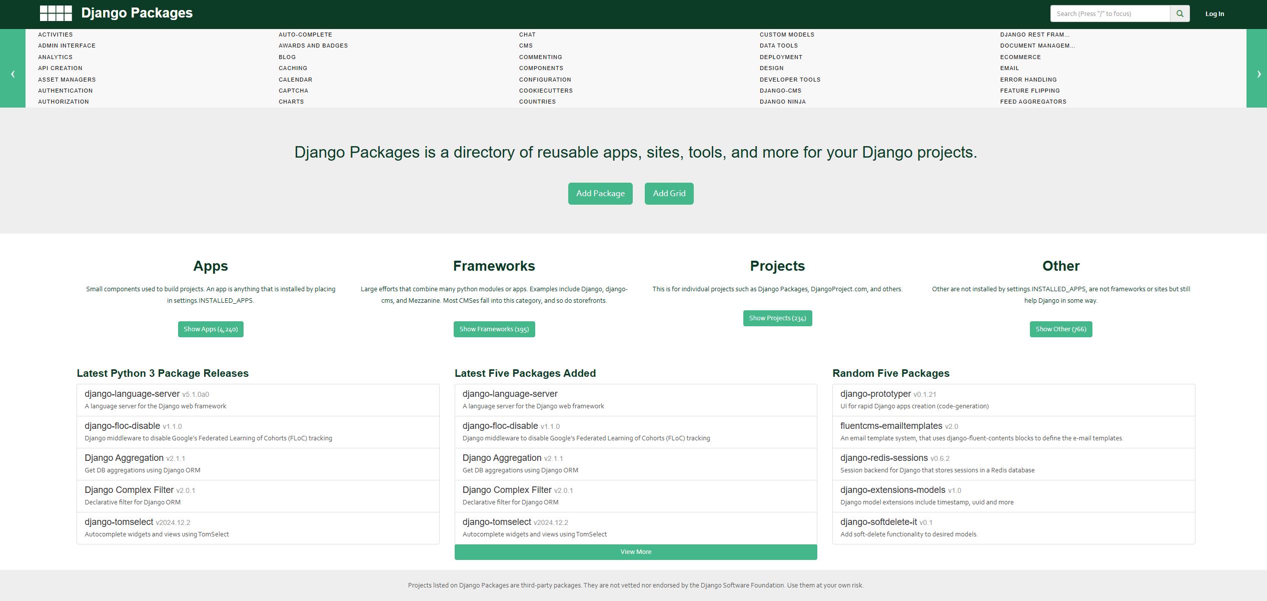Open the COUNTRIES grid category

[538, 102]
